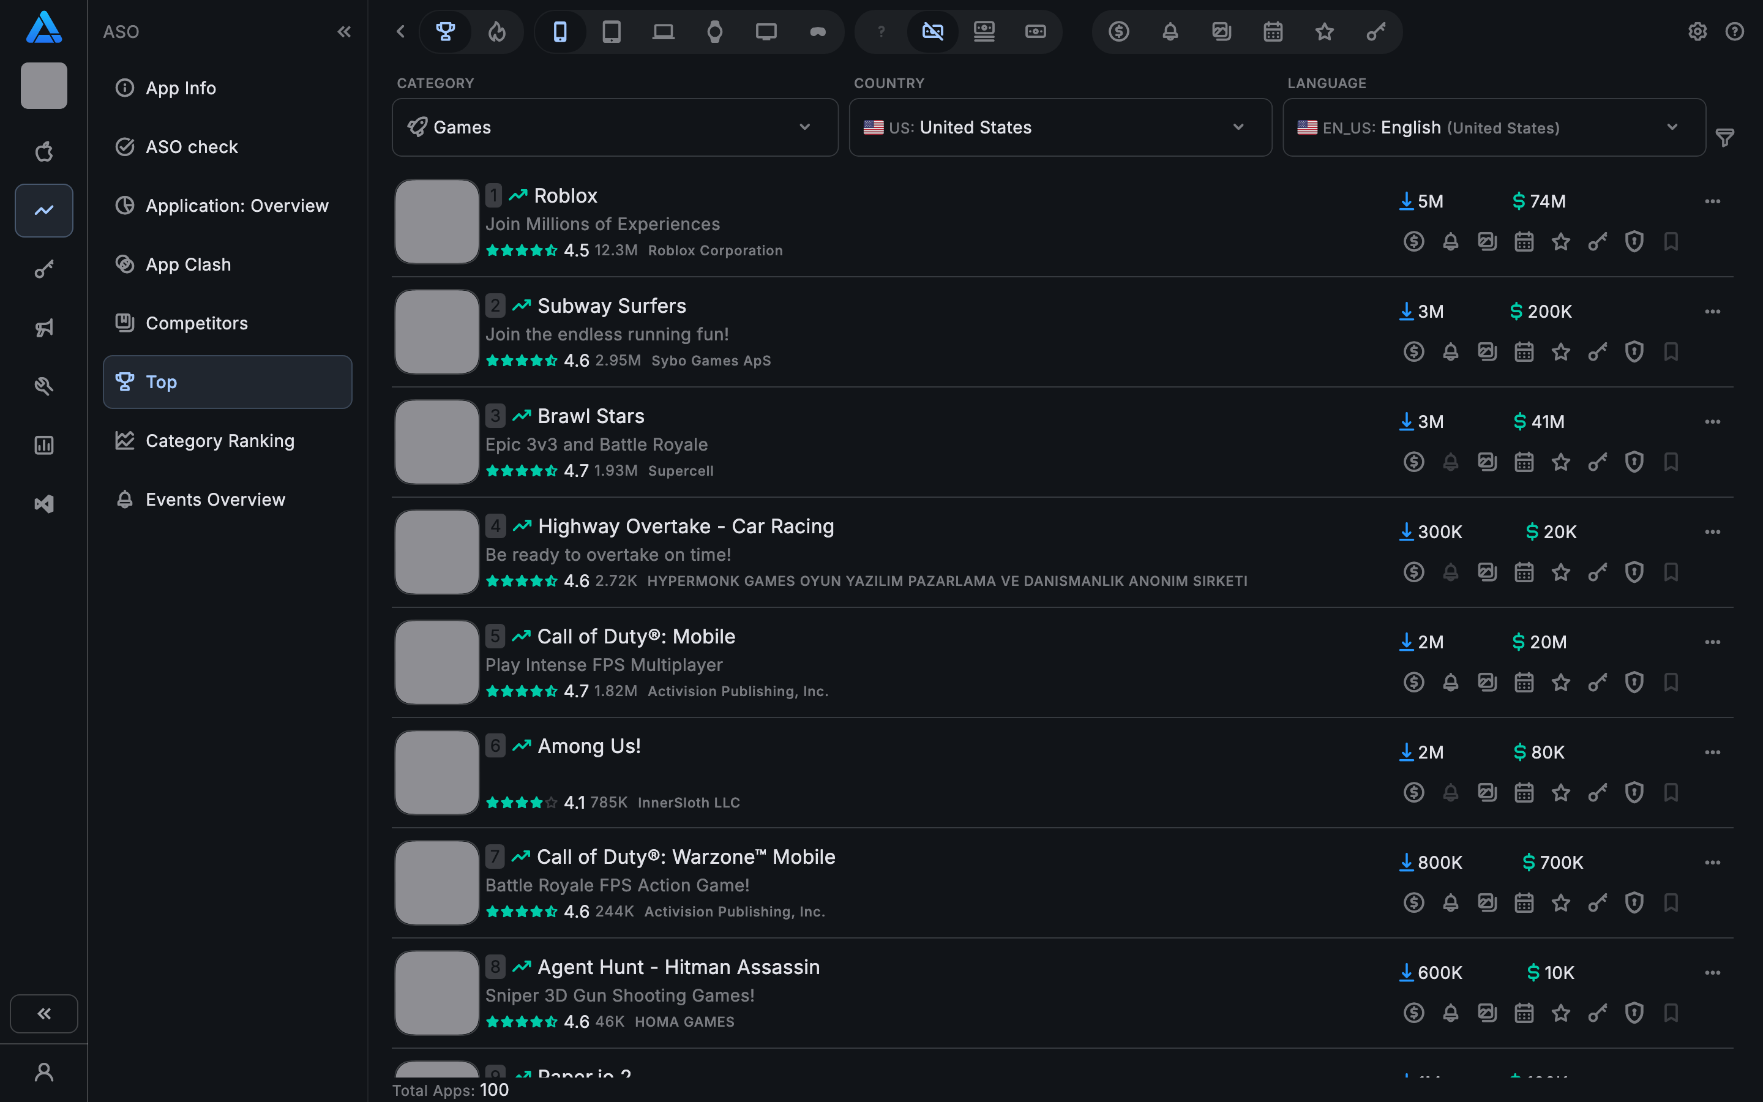Open the English language dropdown
The height and width of the screenshot is (1102, 1763).
1494,127
